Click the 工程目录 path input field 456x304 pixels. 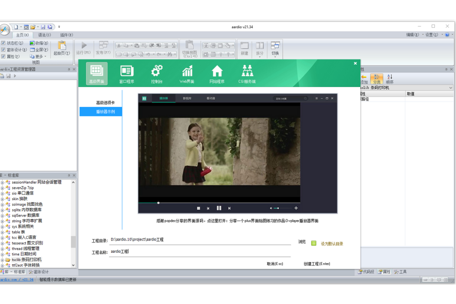200,240
